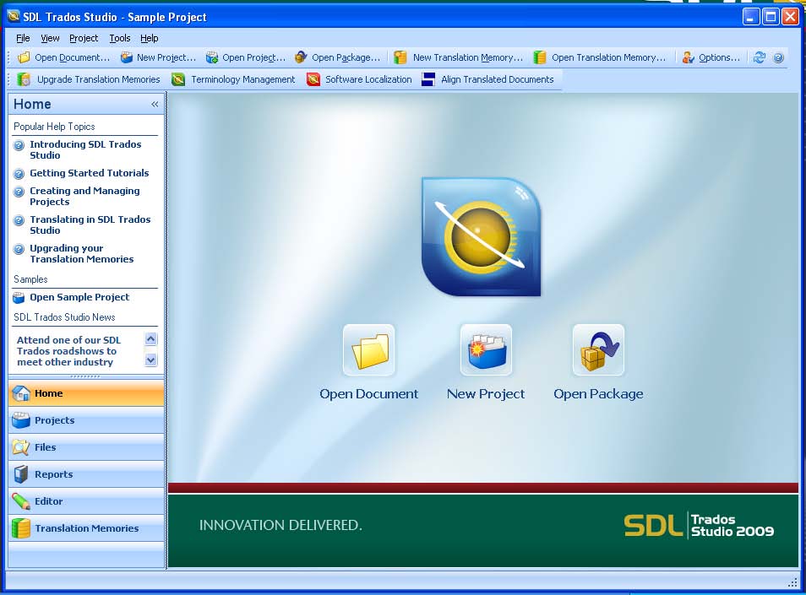Launch Align Translated Documents tool
The image size is (806, 595).
(x=487, y=79)
